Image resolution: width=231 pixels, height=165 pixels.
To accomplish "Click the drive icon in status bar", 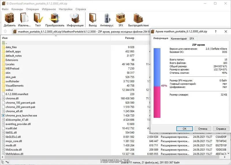I will point(3,162).
